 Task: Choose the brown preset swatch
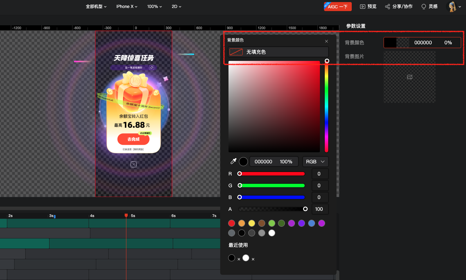(x=262, y=223)
